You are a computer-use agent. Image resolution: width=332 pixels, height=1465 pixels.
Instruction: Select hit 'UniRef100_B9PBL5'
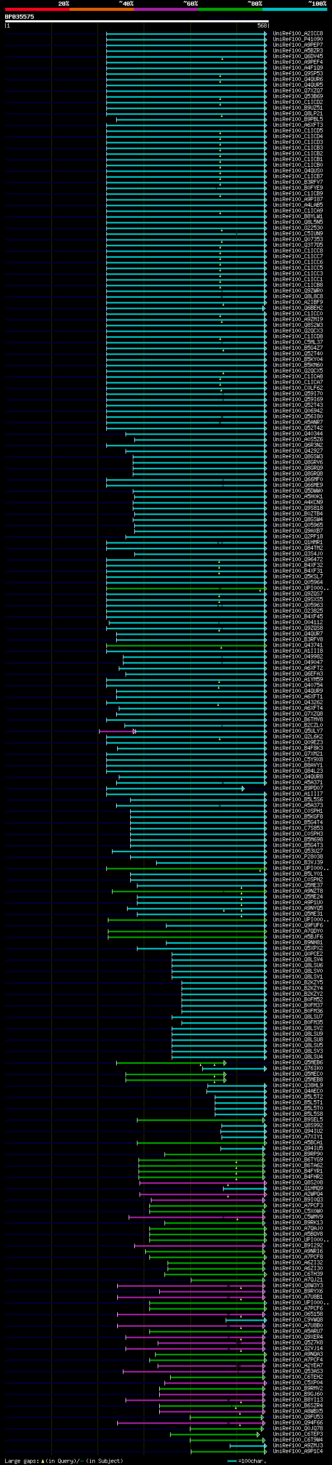point(298,120)
